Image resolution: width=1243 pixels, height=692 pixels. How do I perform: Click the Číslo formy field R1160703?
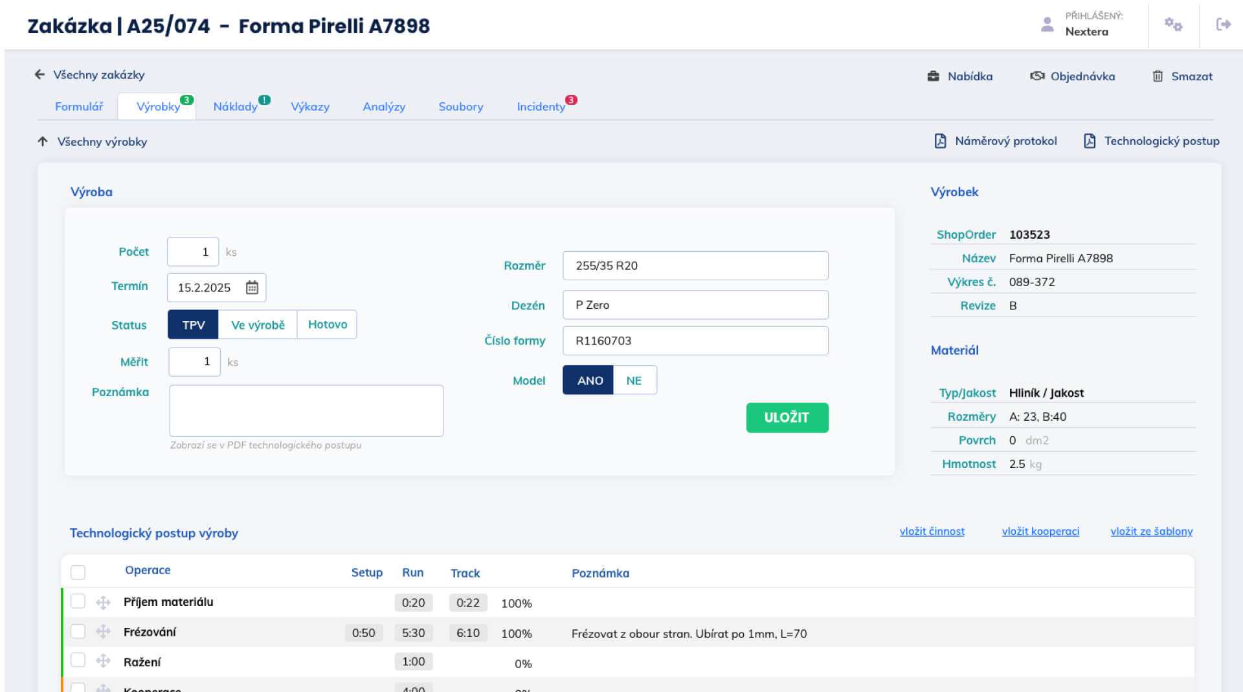click(695, 340)
